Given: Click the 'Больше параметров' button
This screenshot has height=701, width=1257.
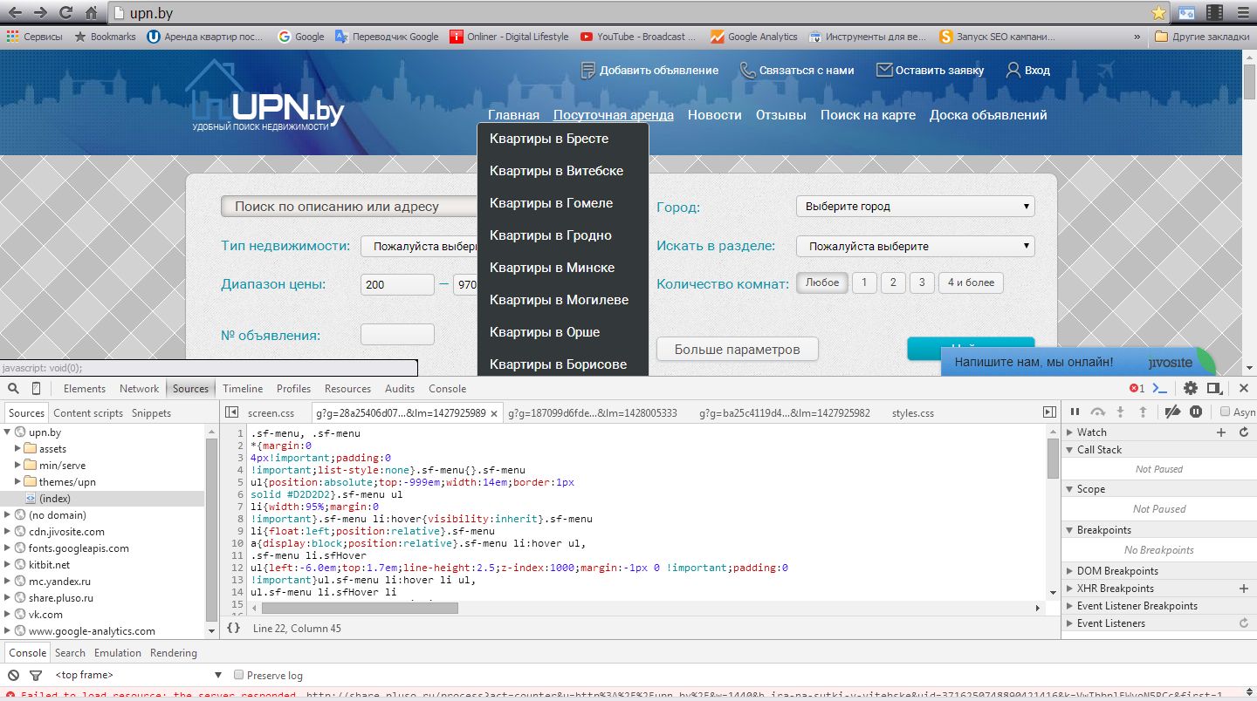Looking at the screenshot, I should [738, 350].
